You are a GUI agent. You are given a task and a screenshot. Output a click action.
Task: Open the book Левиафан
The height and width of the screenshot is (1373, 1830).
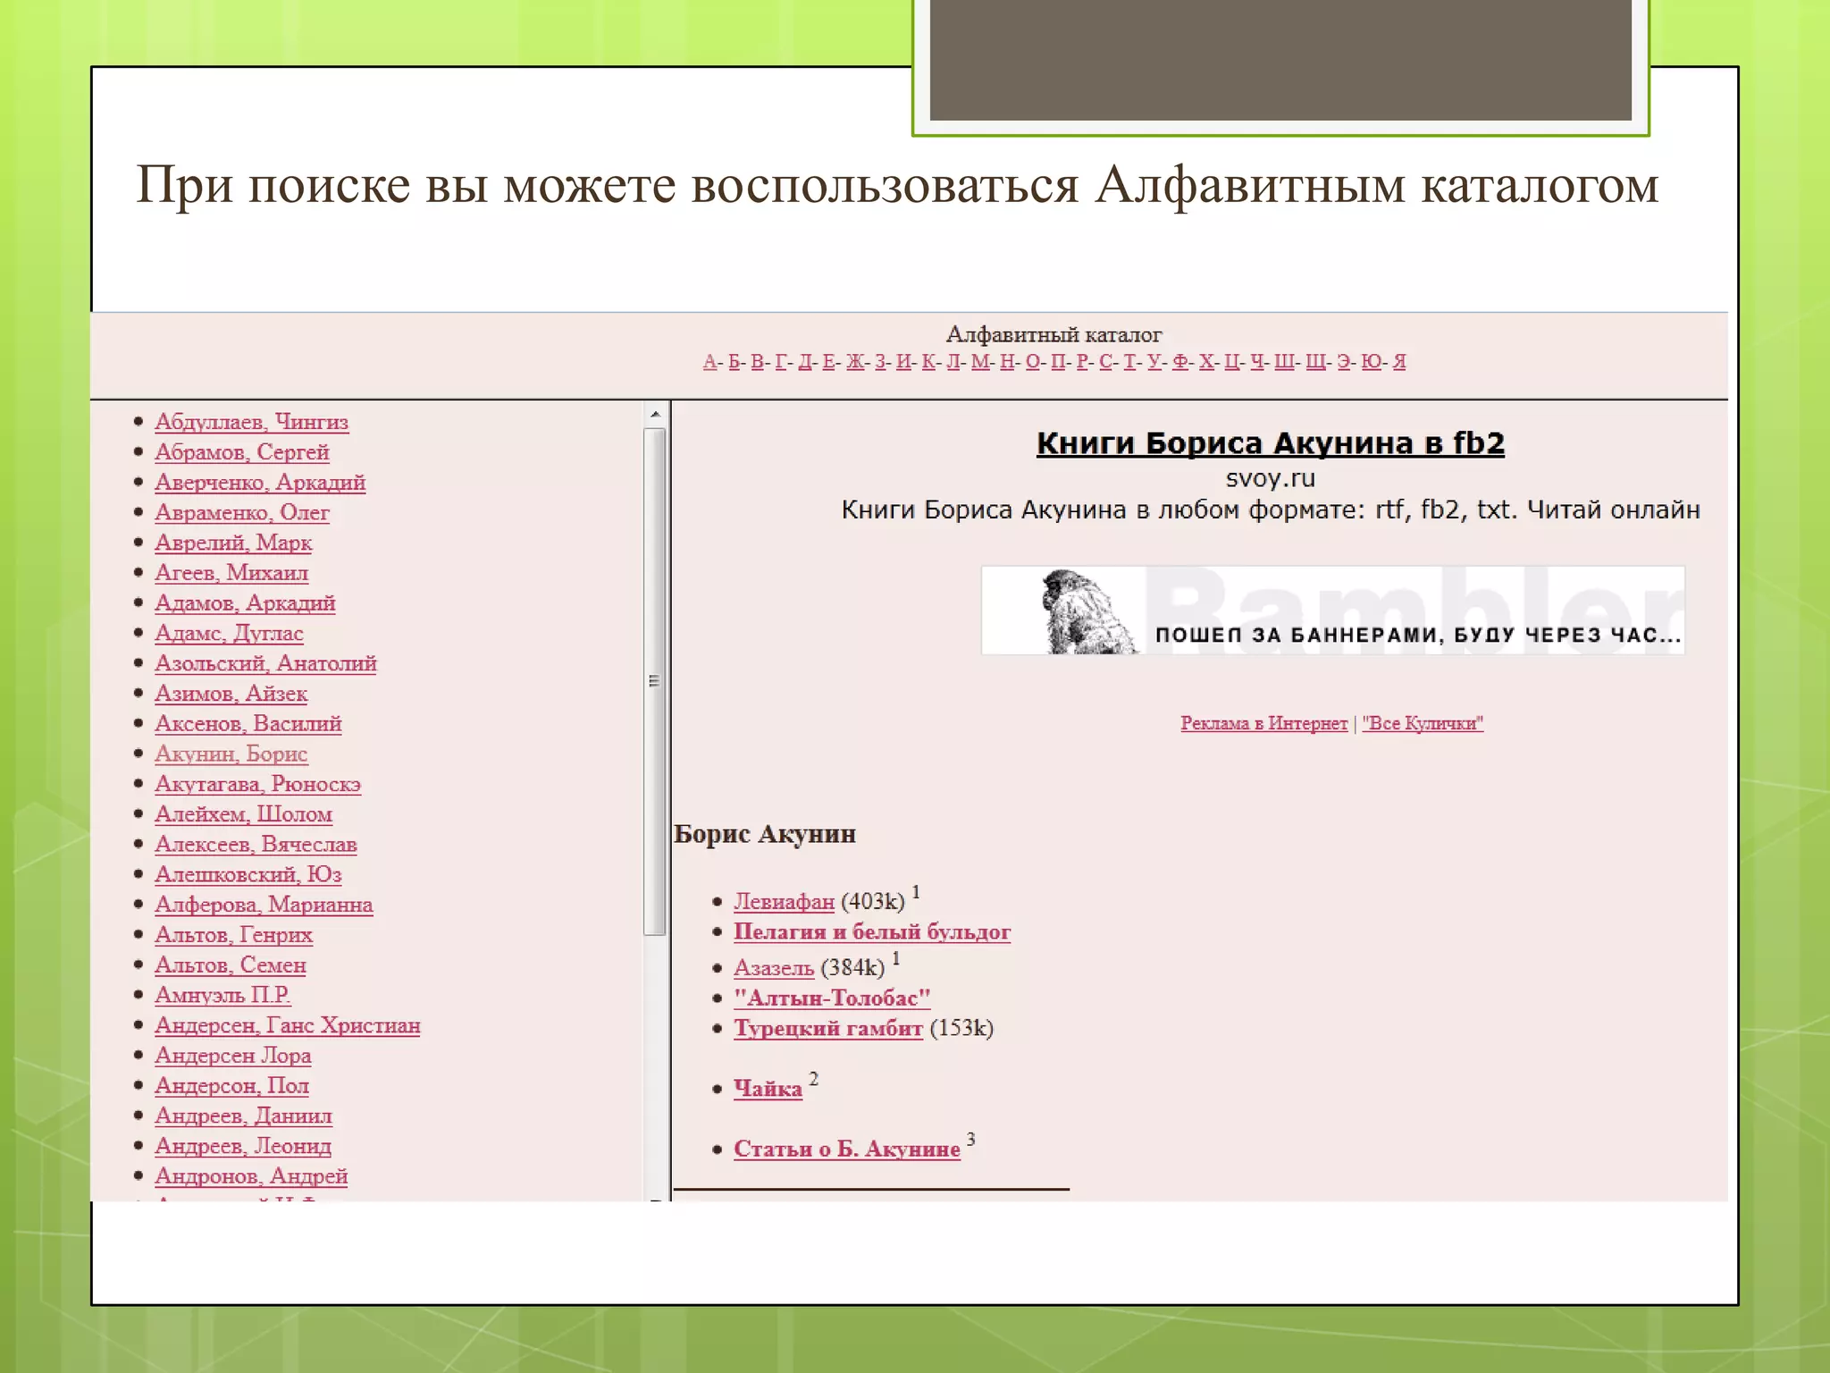(x=784, y=901)
